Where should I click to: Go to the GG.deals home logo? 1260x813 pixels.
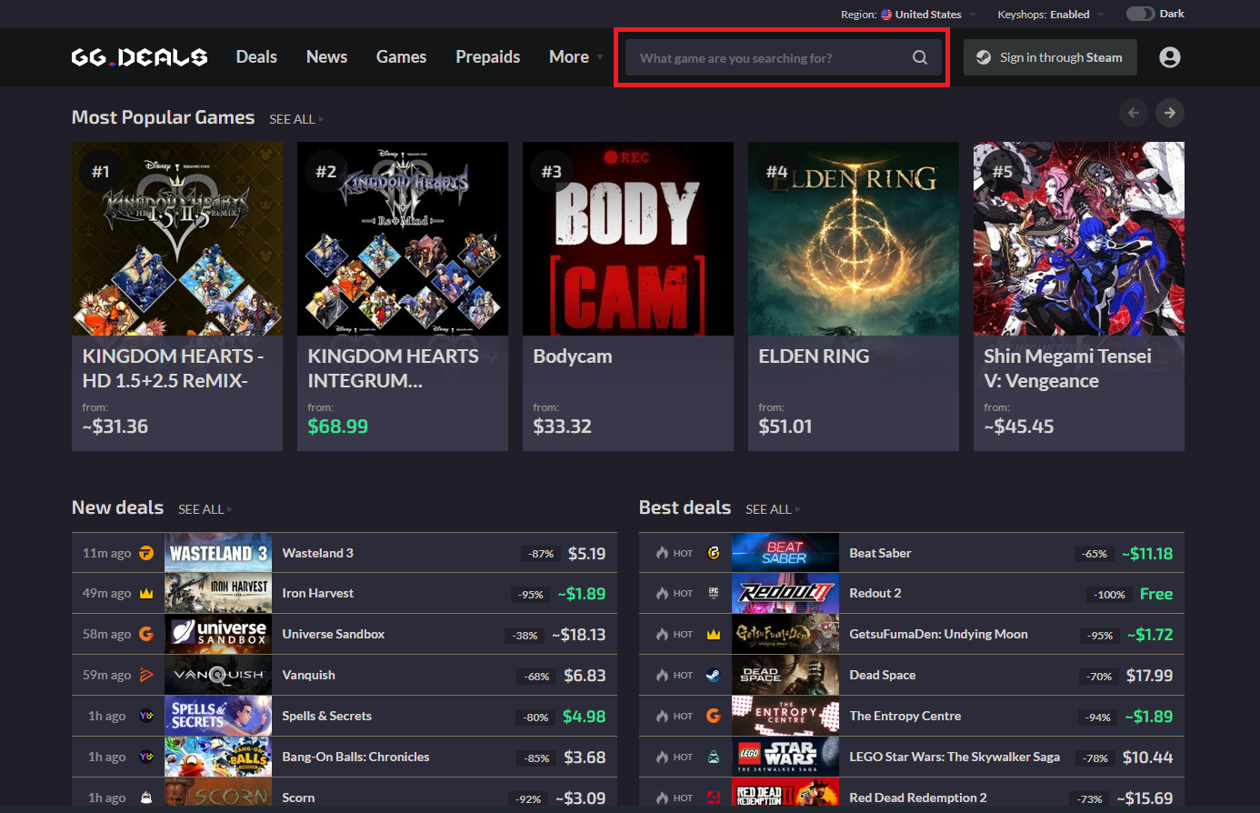point(139,57)
